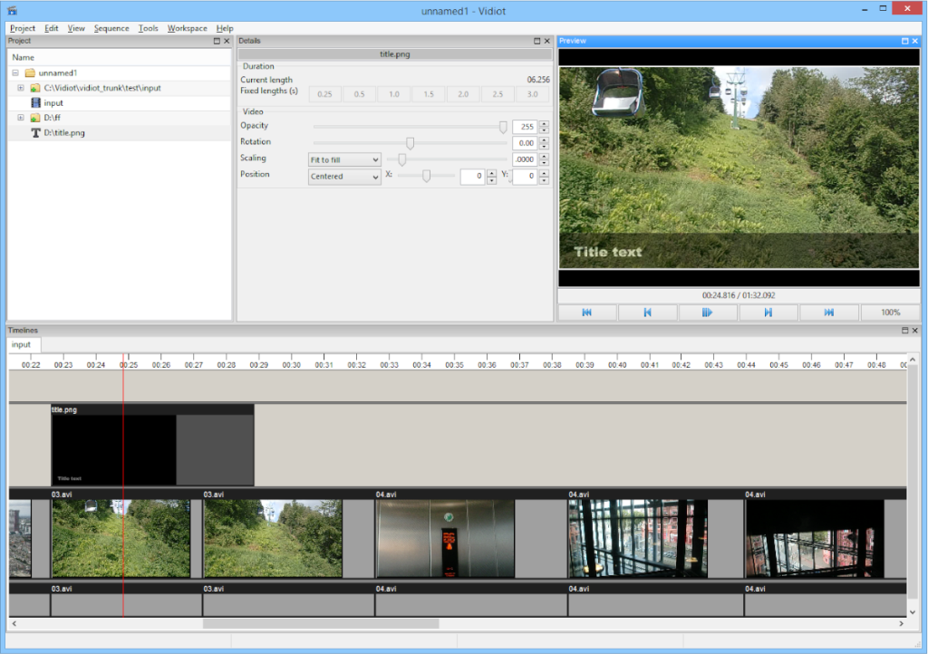The width and height of the screenshot is (928, 654).
Task: Jump to the last frame of the sequence
Action: [829, 312]
